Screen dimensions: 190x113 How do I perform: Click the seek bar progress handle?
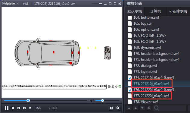click(x=28, y=101)
